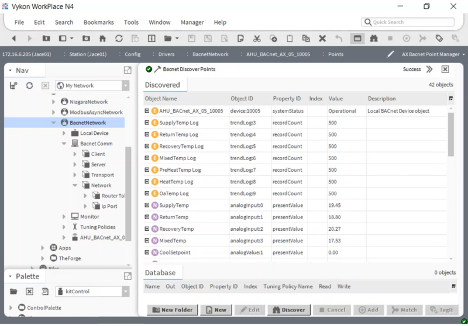Click Palette preview icon
The width and height of the screenshot is (468, 326).
coord(45,292)
